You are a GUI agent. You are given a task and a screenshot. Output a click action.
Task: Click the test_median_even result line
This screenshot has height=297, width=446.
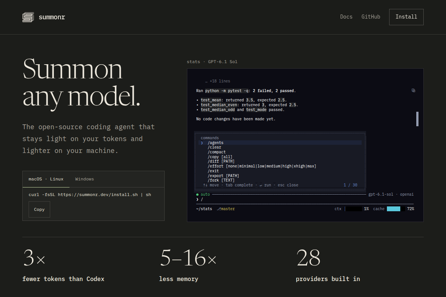tap(247, 105)
